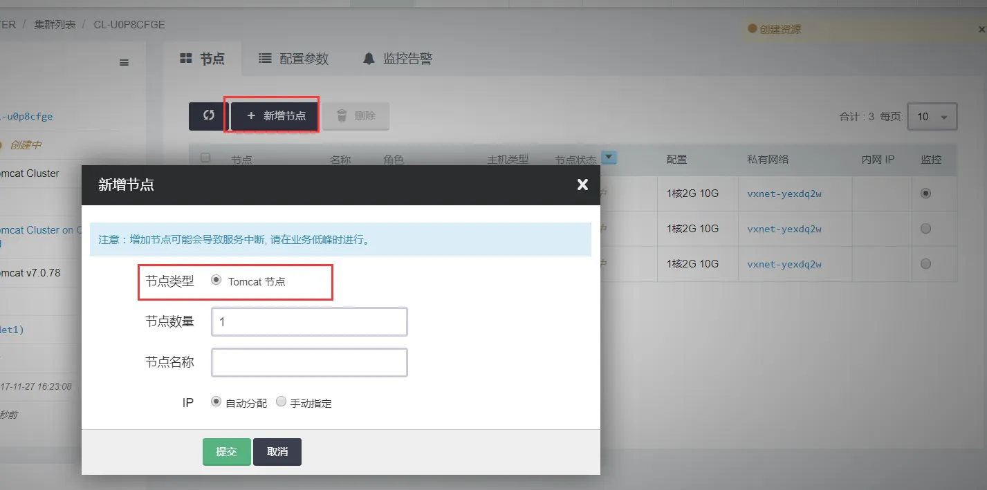987x490 pixels.
Task: Click the hamburger menu icon in sidebar
Action: (x=124, y=63)
